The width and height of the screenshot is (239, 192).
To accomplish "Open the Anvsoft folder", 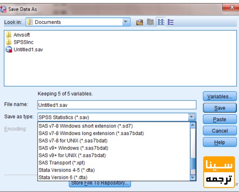I will coord(22,35).
